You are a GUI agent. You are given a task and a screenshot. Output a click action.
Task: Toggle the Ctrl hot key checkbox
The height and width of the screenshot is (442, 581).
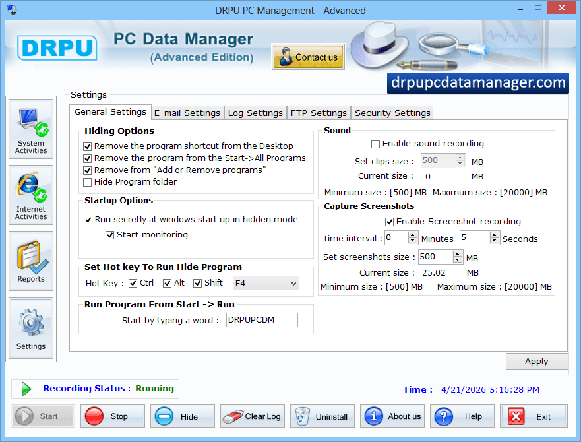[x=133, y=283]
